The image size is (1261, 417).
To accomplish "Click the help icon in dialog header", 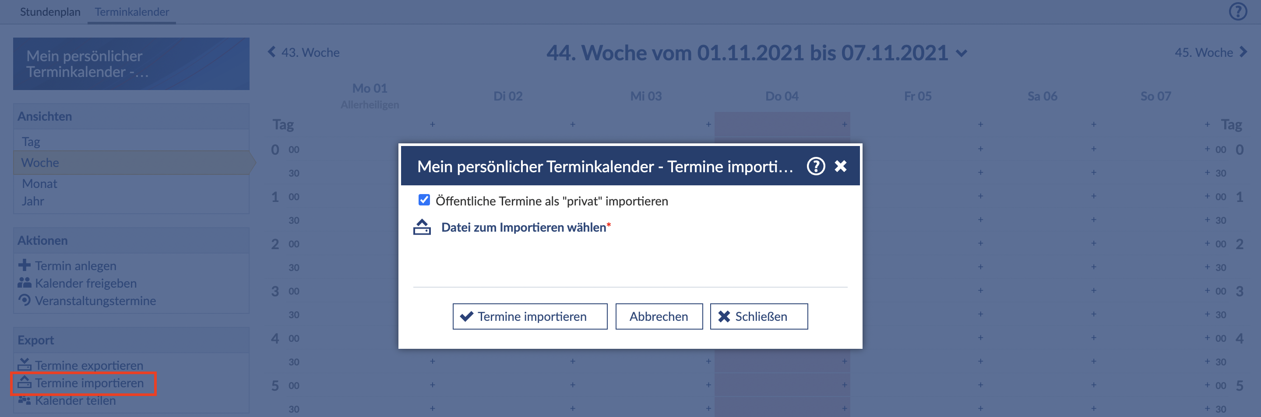I will click(816, 166).
